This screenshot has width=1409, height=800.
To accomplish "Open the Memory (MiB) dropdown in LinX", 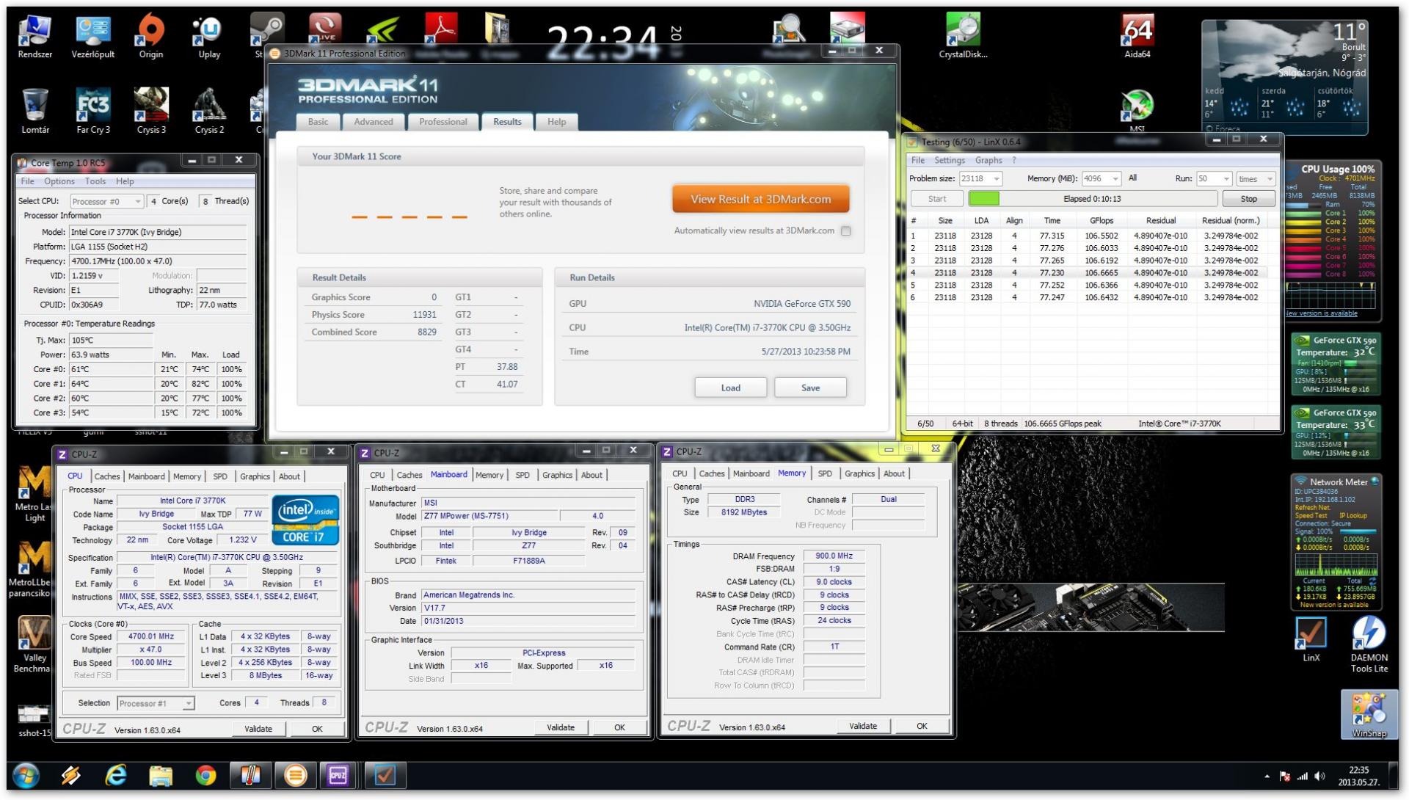I will tap(1115, 179).
